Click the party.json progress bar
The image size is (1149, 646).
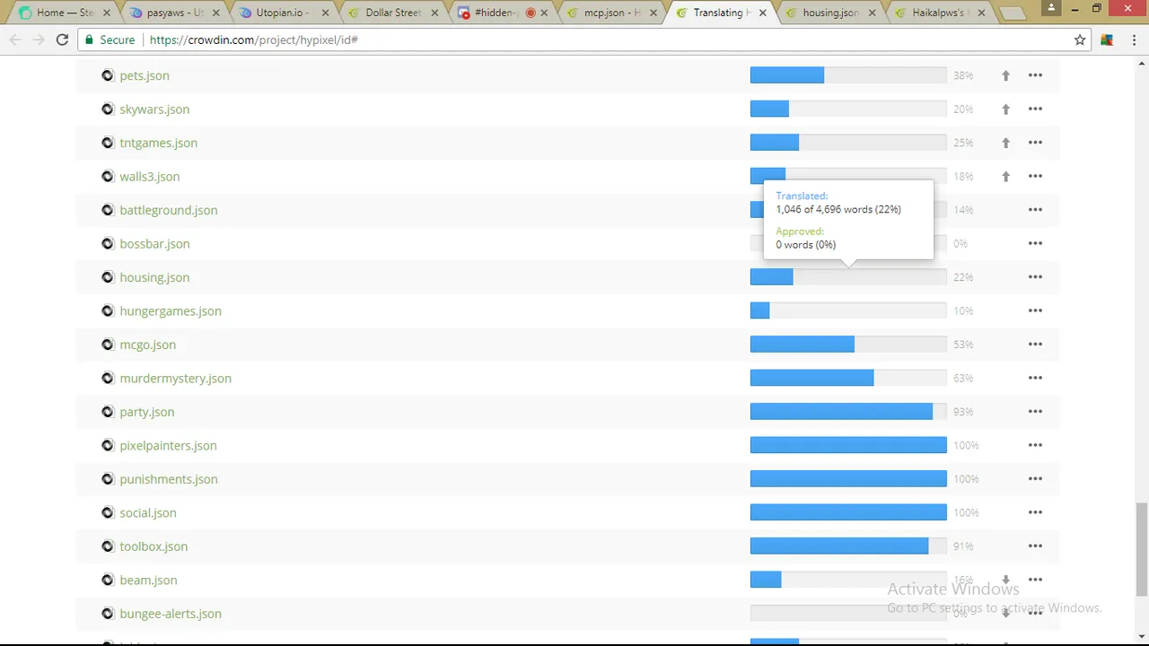point(848,412)
